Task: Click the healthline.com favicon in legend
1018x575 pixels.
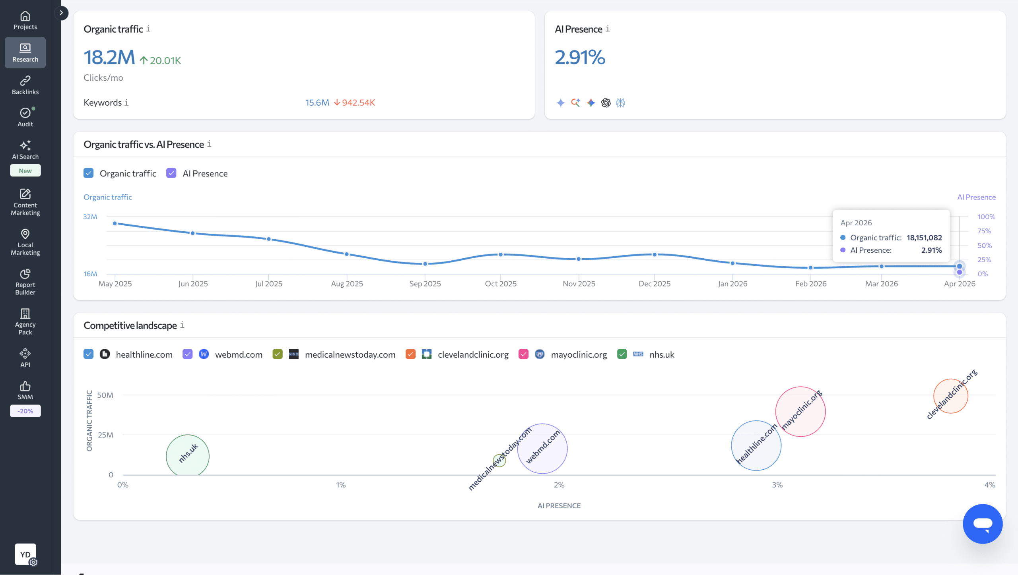Action: point(105,354)
